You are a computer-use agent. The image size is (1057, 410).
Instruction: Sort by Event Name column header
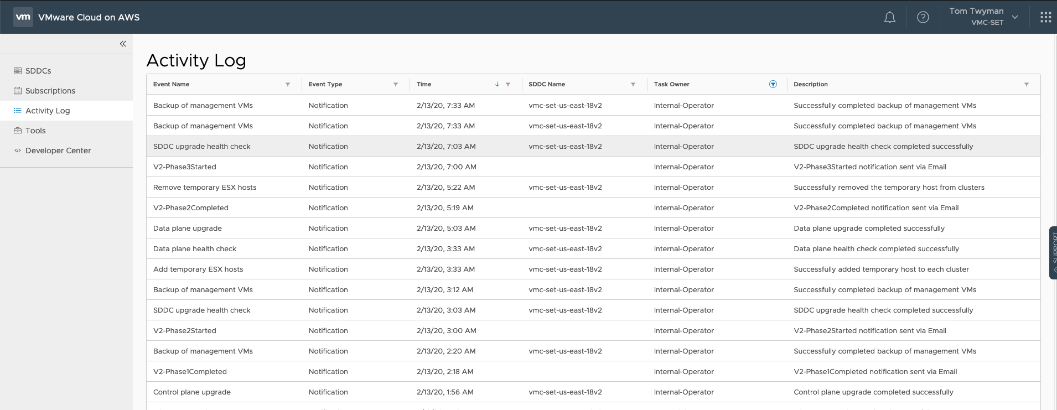(x=172, y=85)
